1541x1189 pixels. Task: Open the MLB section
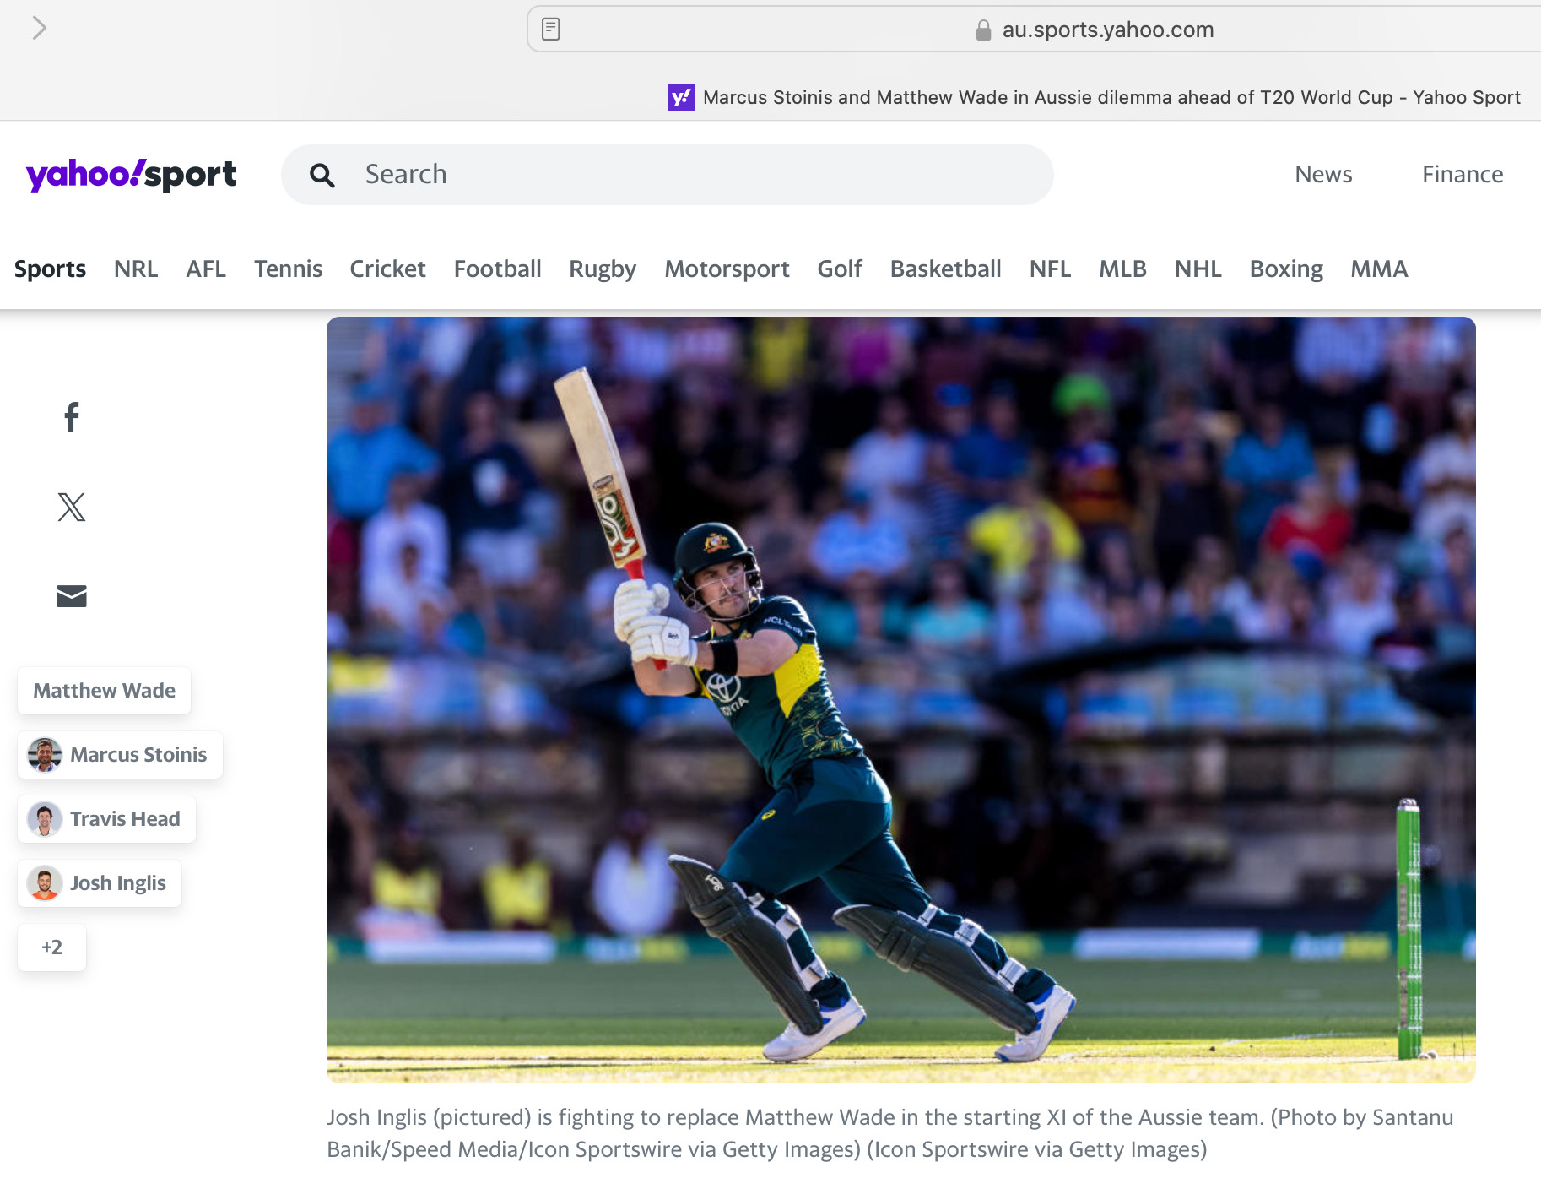pos(1122,269)
